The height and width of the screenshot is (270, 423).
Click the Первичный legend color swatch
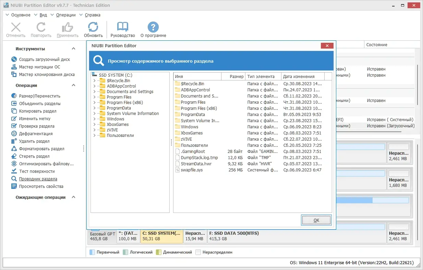pos(92,252)
